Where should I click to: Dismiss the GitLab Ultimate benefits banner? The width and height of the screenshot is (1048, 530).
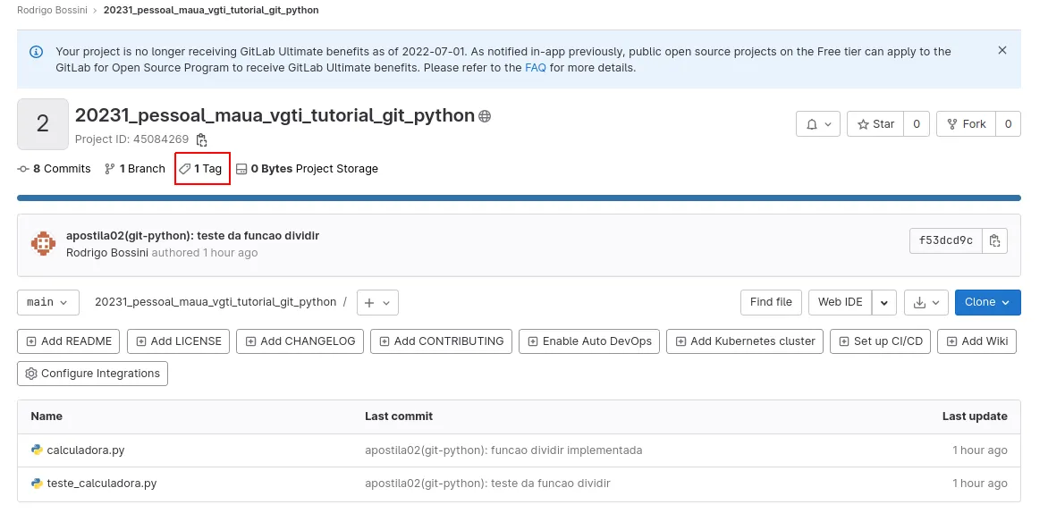click(x=1002, y=50)
